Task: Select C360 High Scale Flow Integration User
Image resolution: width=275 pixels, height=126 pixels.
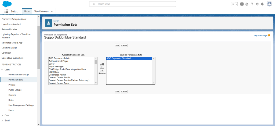Action: click(71, 69)
